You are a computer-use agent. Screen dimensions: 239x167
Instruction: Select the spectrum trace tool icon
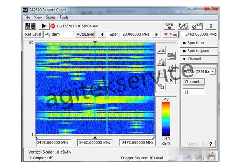162,50
